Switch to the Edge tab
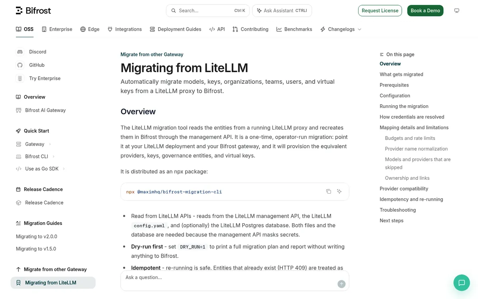This screenshot has height=299, width=478. (x=90, y=30)
